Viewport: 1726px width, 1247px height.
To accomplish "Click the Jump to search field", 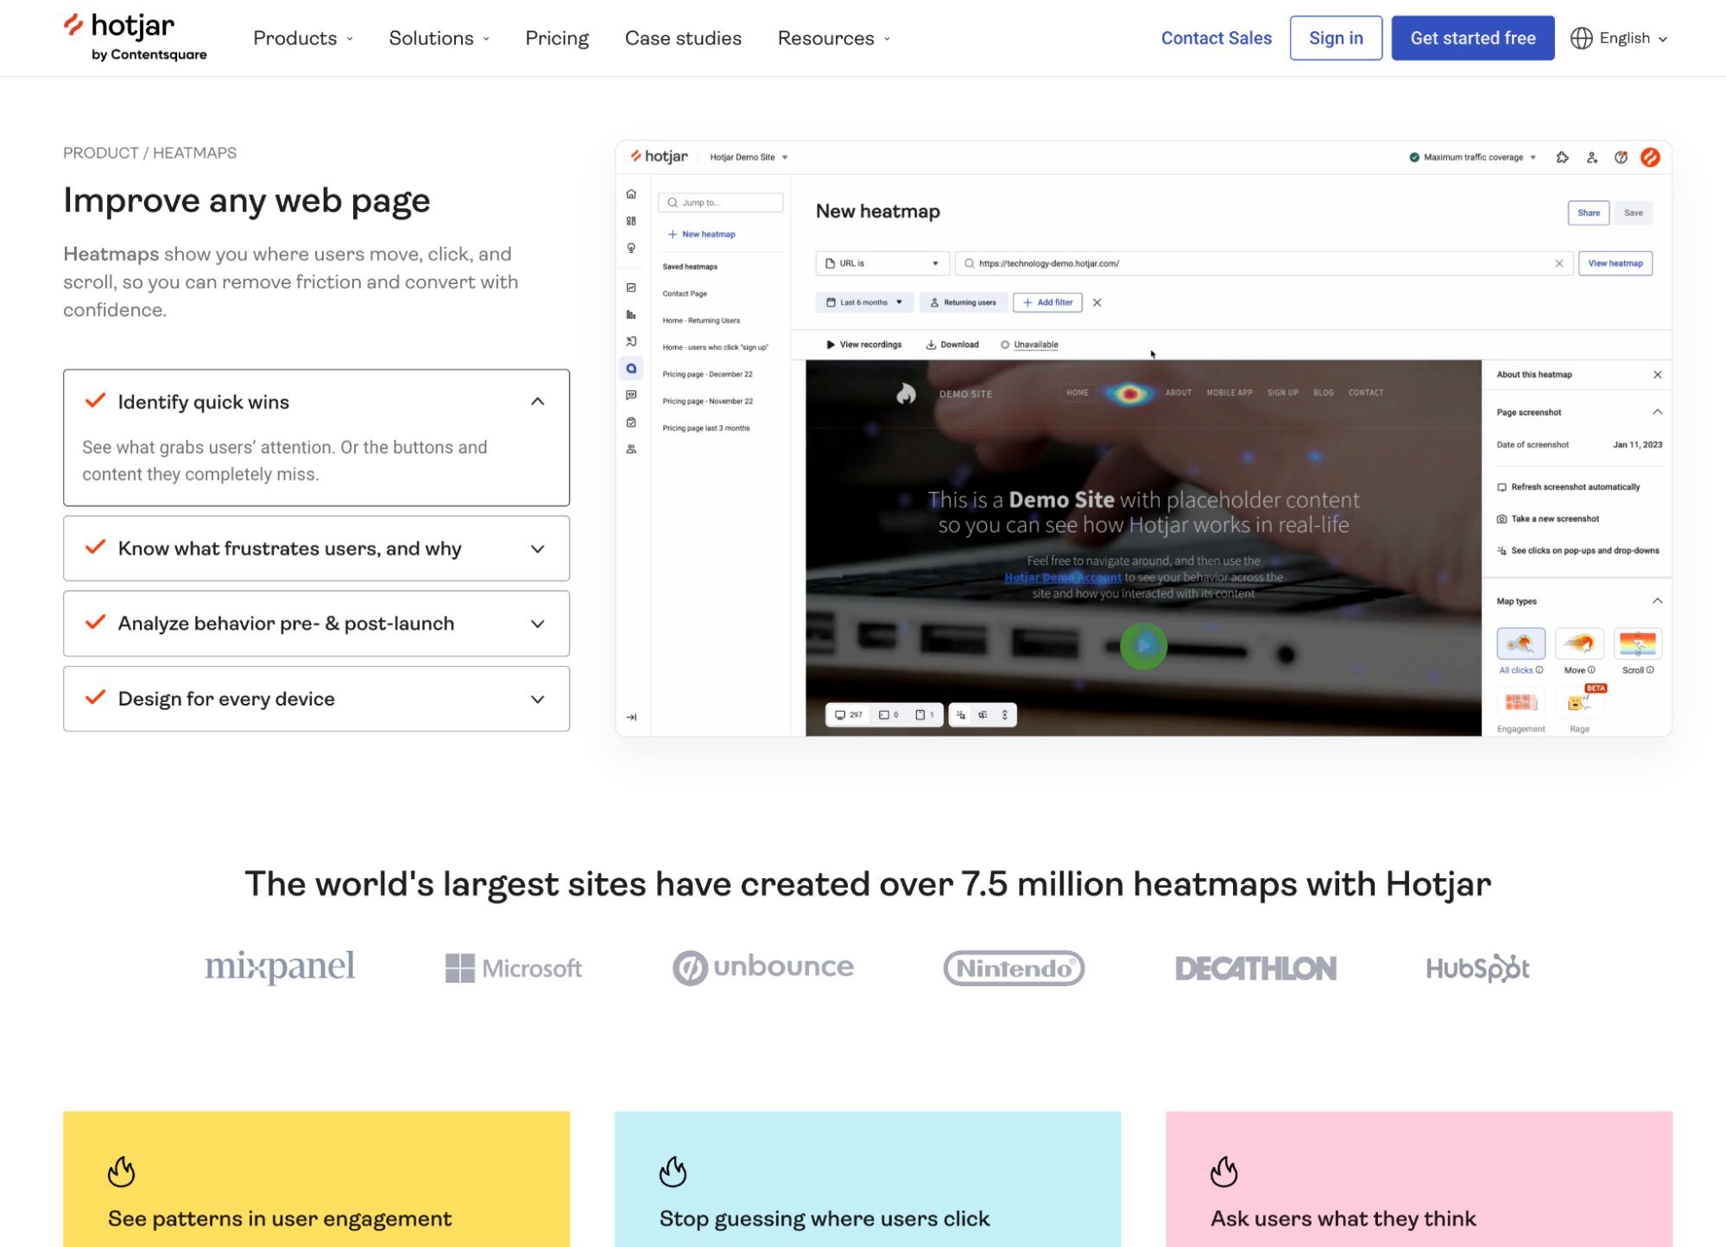I will 720,203.
